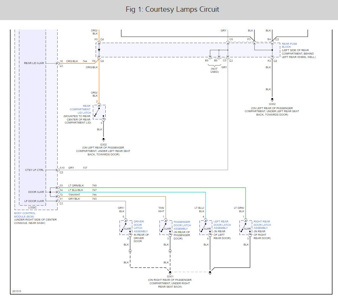Viewport: 338px width, 299px height.
Task: Click the '(UNDER RIGHT SIDE OF CENTER CONSOLE, NEAR DASH)' note
Action: pos(35,221)
